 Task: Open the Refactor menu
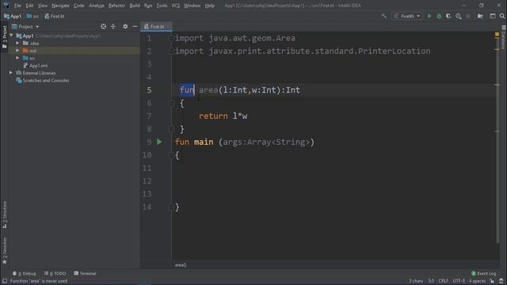click(x=116, y=6)
